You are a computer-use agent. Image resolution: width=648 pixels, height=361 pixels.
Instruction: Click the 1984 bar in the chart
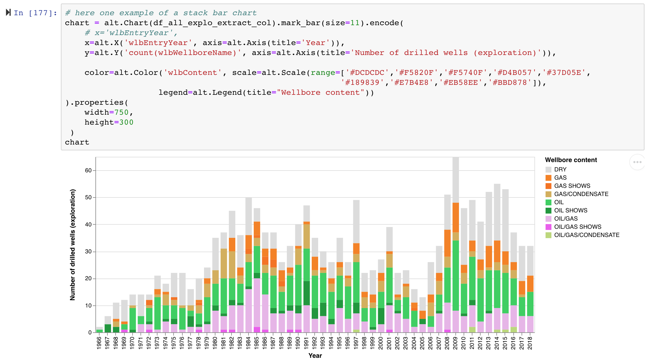[x=248, y=265]
